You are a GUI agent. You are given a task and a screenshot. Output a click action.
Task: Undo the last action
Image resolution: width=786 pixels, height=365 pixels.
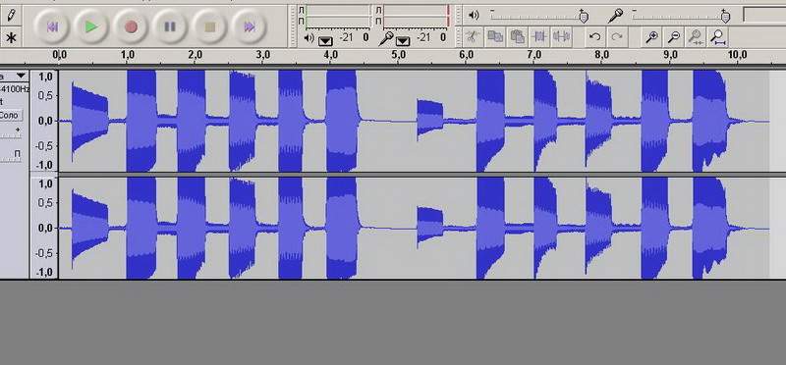[x=595, y=36]
